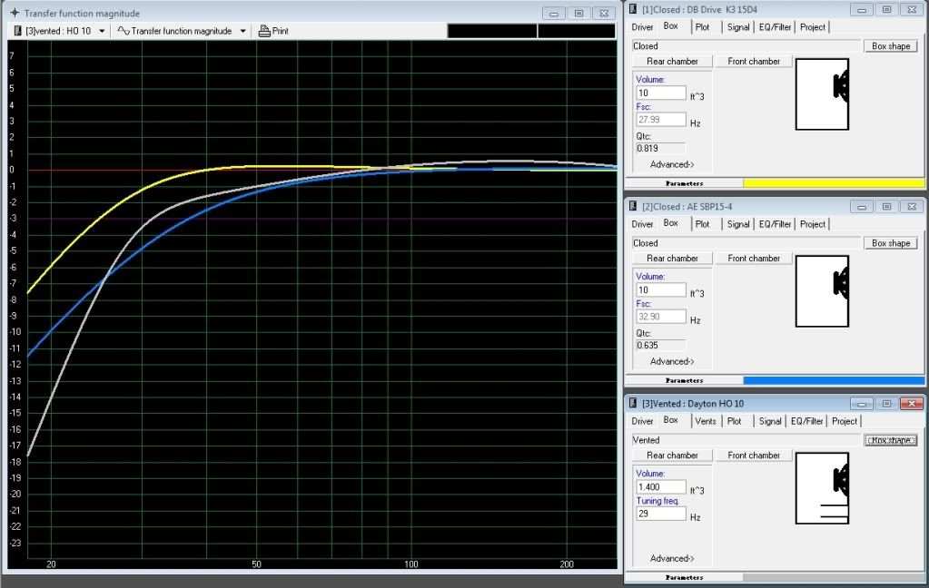The width and height of the screenshot is (929, 588).
Task: Click the Volume field in AE SBP15-4 window
Action: (660, 290)
